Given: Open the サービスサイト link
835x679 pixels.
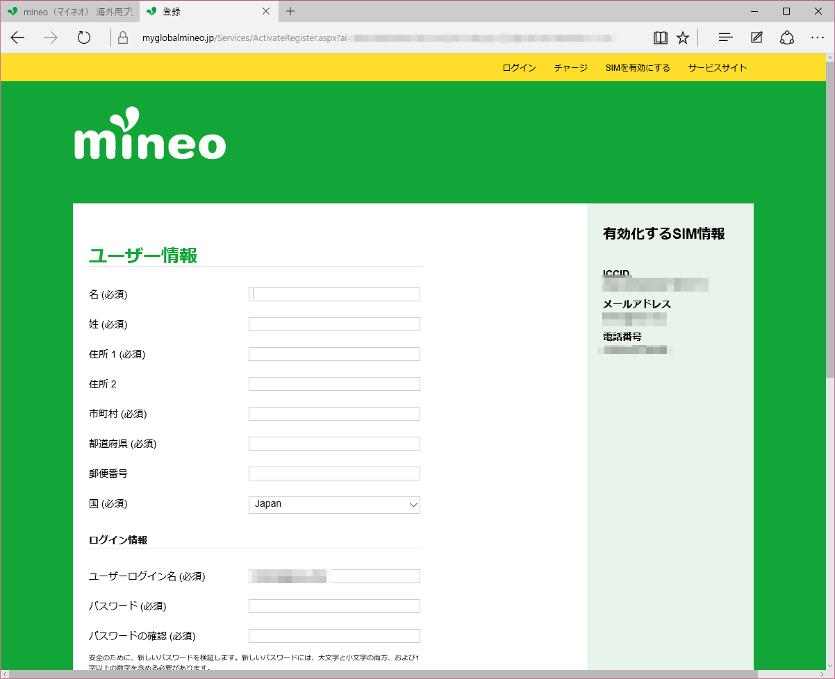Looking at the screenshot, I should (718, 67).
